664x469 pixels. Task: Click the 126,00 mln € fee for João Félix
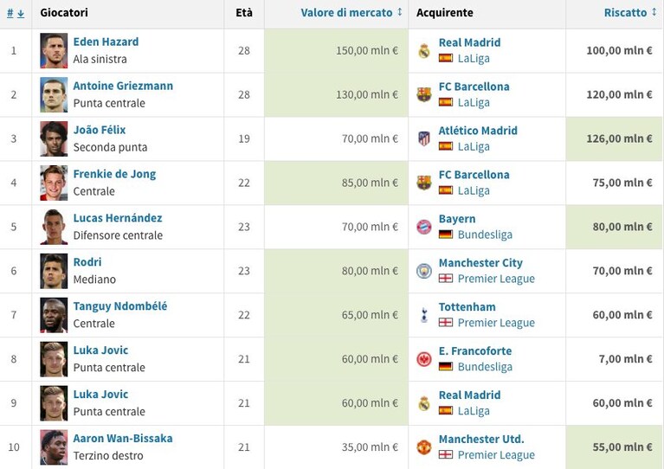pyautogui.click(x=619, y=138)
